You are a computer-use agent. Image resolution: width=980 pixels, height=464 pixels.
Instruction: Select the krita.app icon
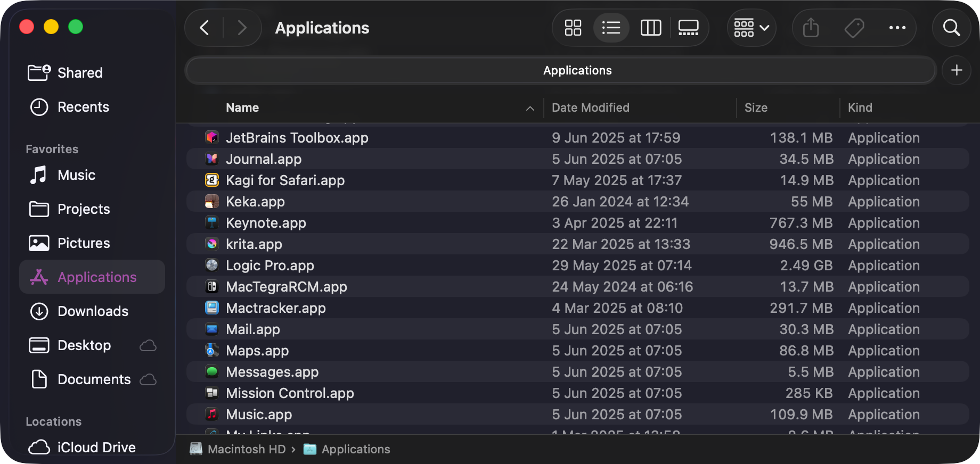point(212,244)
